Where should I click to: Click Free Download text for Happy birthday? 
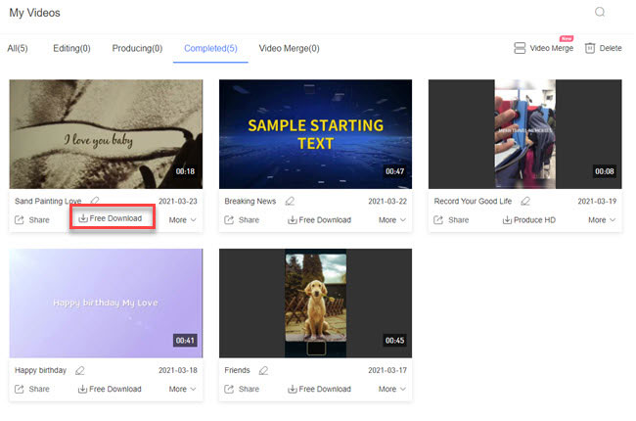click(115, 389)
